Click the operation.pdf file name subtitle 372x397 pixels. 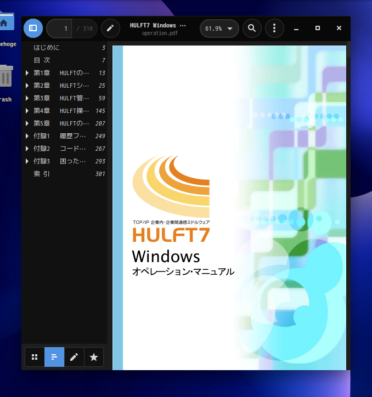[160, 33]
